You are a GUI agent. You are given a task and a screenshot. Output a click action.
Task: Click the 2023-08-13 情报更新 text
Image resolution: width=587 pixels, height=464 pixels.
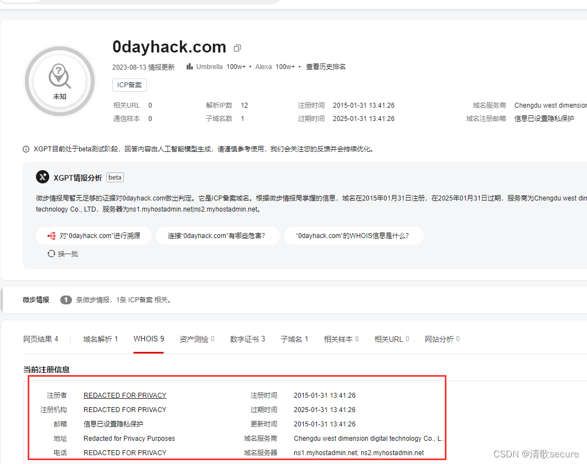click(x=143, y=67)
